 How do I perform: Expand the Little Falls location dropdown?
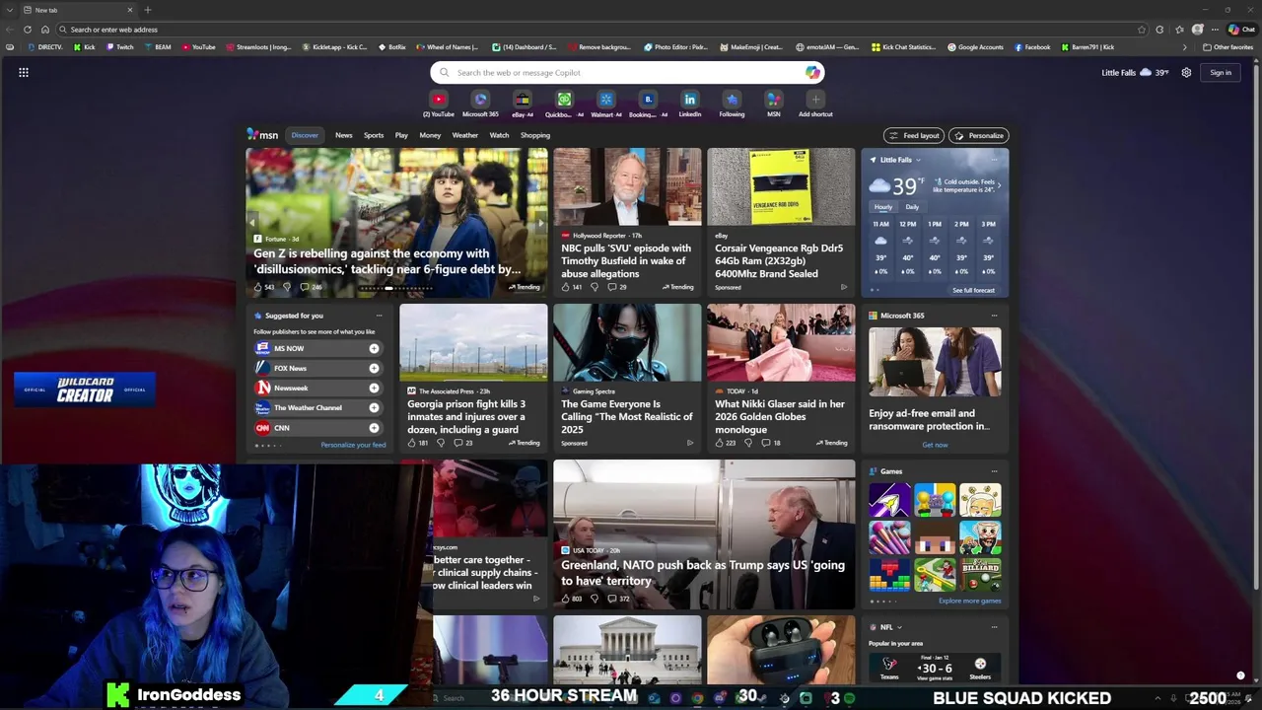tap(918, 160)
